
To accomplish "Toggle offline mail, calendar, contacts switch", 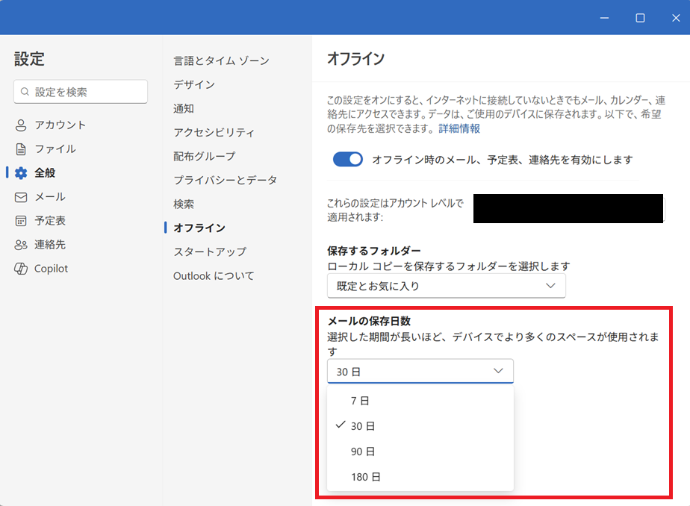I will (x=347, y=160).
